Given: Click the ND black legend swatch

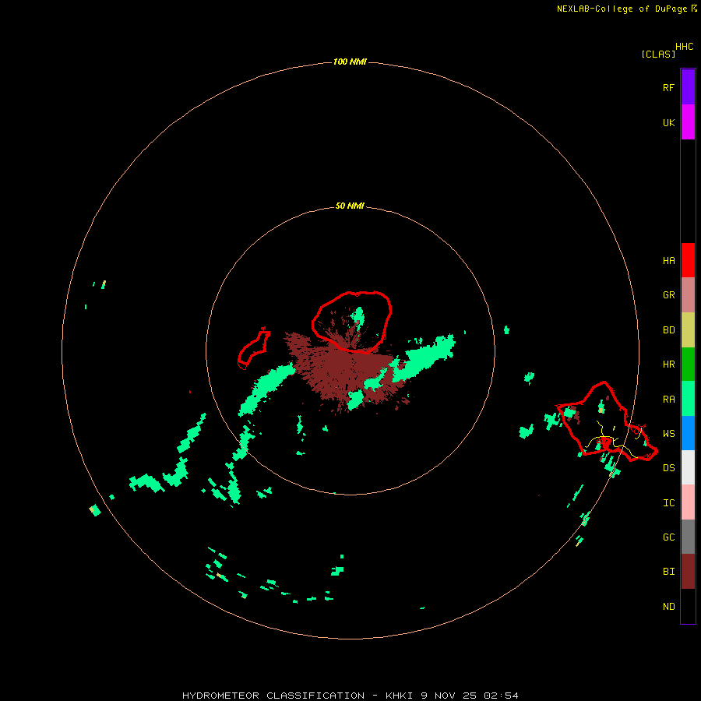Looking at the screenshot, I should 688,606.
